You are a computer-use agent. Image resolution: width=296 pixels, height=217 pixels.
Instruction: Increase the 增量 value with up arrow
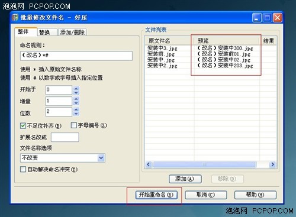tap(76, 99)
